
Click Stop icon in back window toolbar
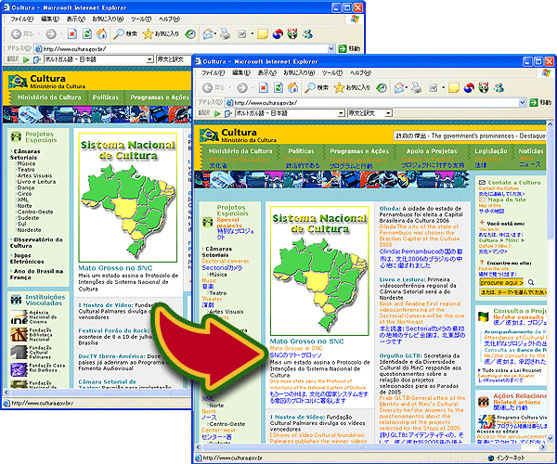[72, 33]
